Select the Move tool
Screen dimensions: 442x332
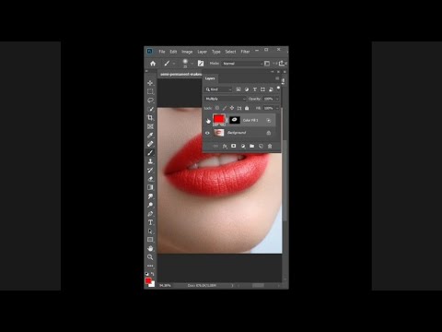click(150, 83)
